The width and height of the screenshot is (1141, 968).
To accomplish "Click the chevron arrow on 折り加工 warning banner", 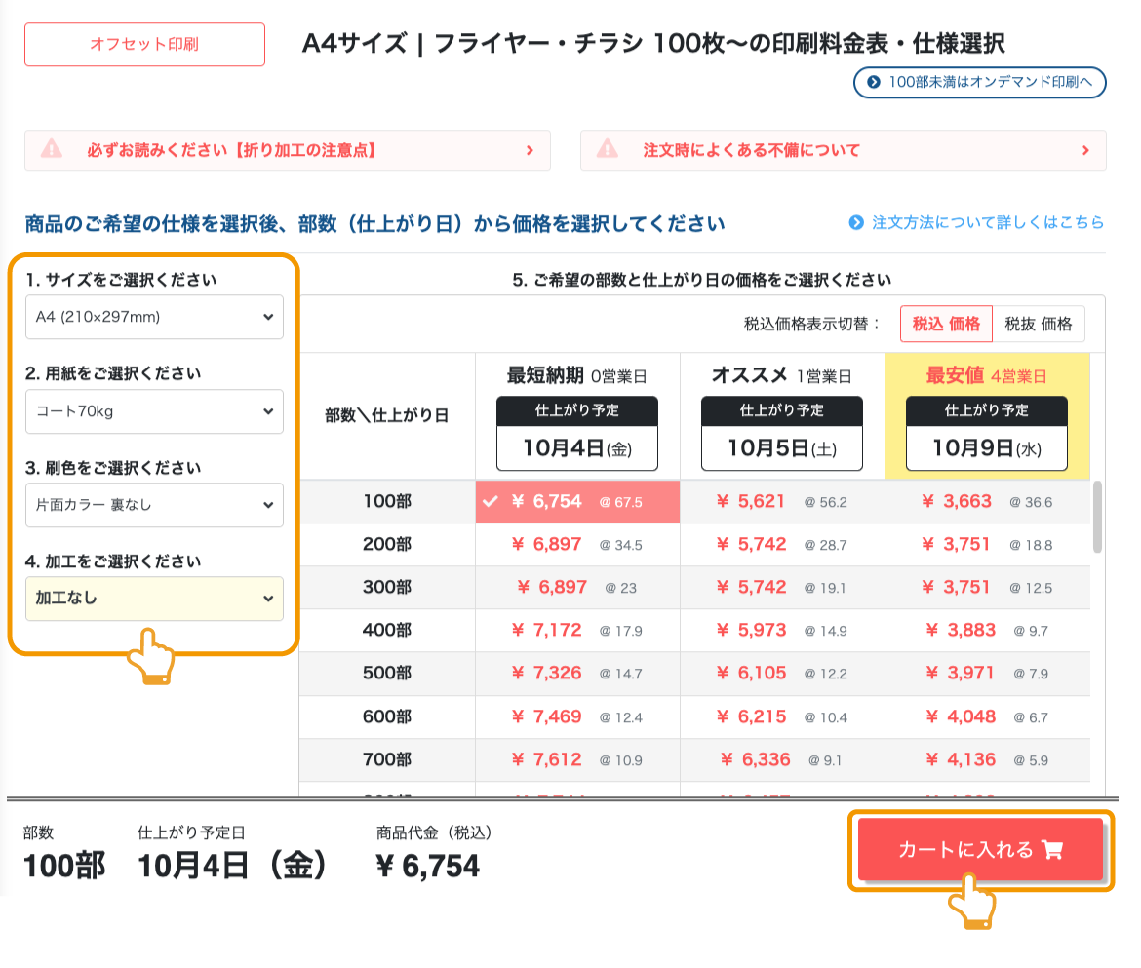I will [x=530, y=150].
